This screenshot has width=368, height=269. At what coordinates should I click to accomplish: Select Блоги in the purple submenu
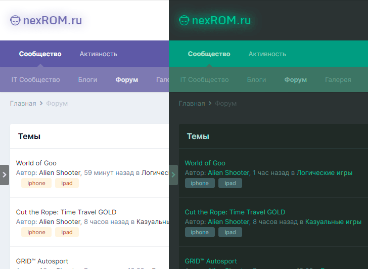pos(87,80)
